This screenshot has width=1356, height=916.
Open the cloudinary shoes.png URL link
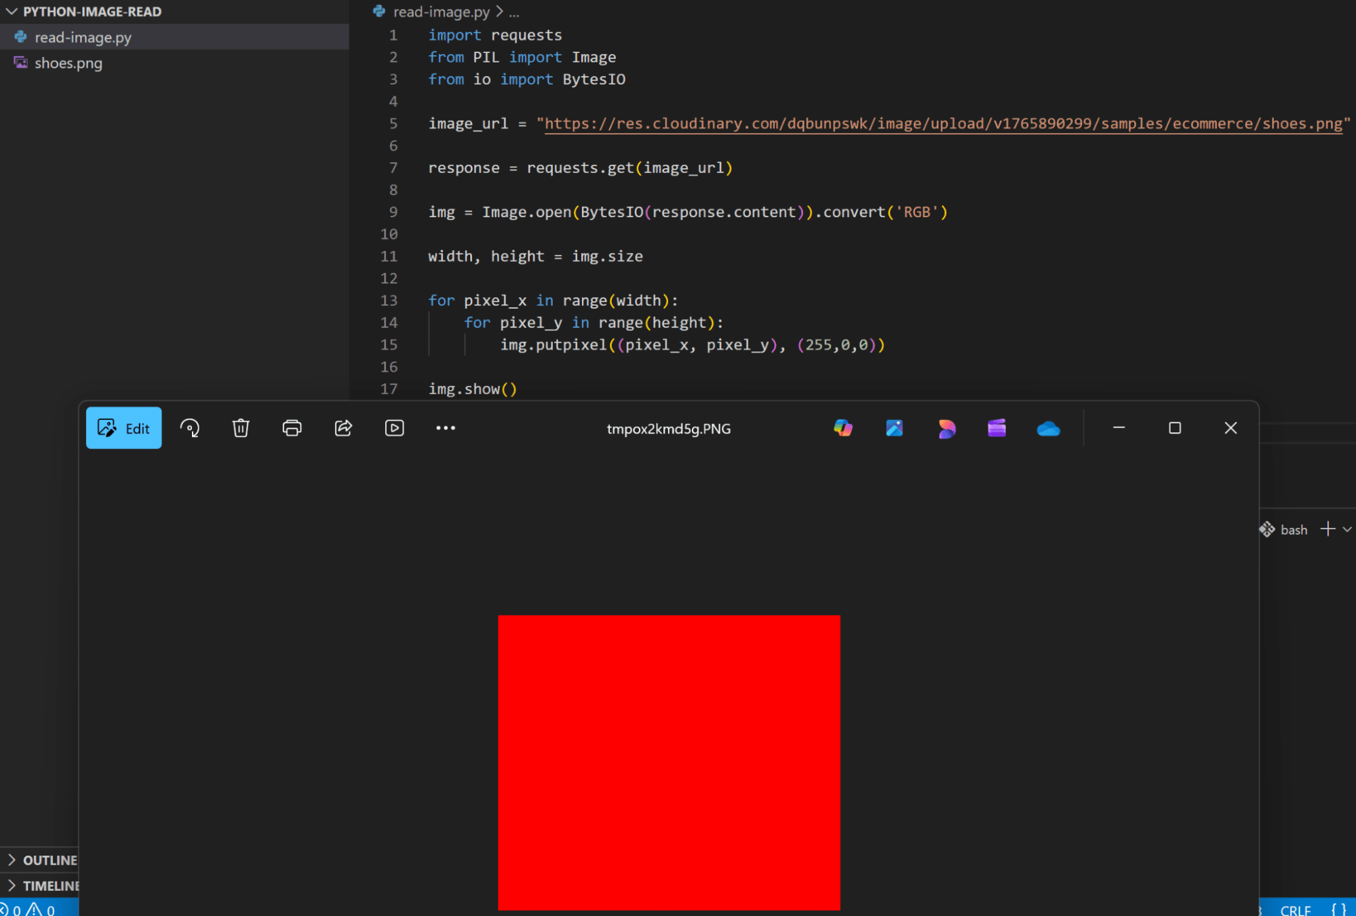point(943,123)
